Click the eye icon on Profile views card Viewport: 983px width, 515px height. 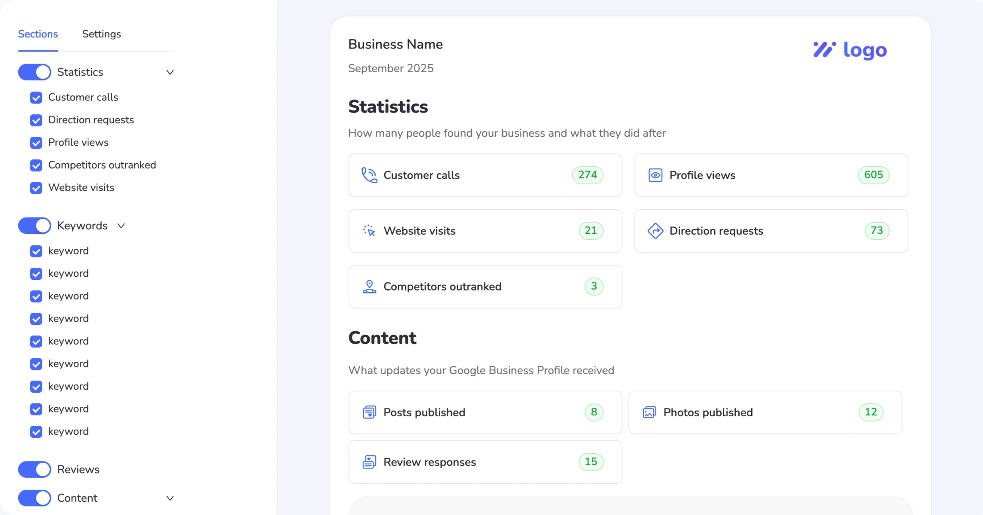[x=655, y=175]
